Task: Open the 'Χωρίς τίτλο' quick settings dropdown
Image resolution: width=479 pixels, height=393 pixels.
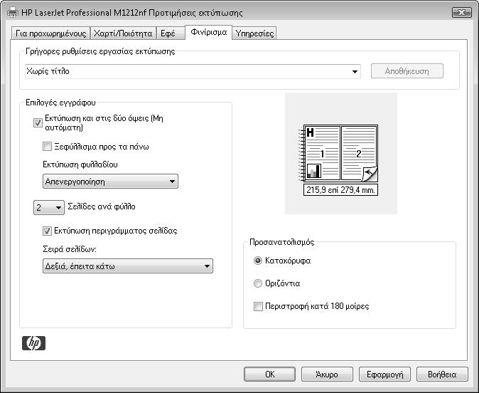Action: 193,71
